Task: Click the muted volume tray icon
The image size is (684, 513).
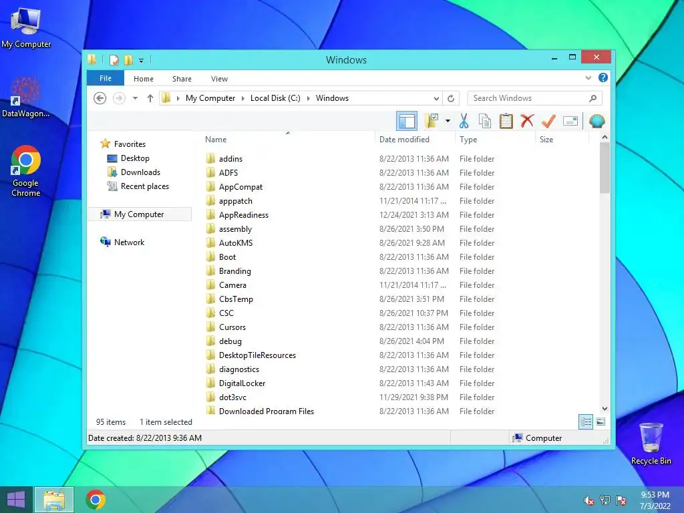Action: pos(588,500)
